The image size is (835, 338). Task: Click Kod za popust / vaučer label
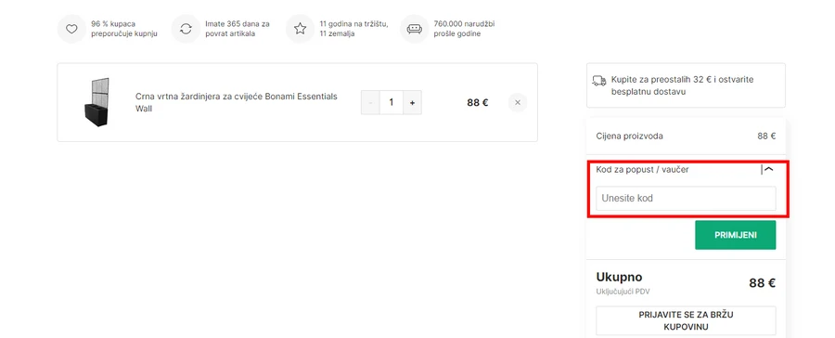[642, 170]
